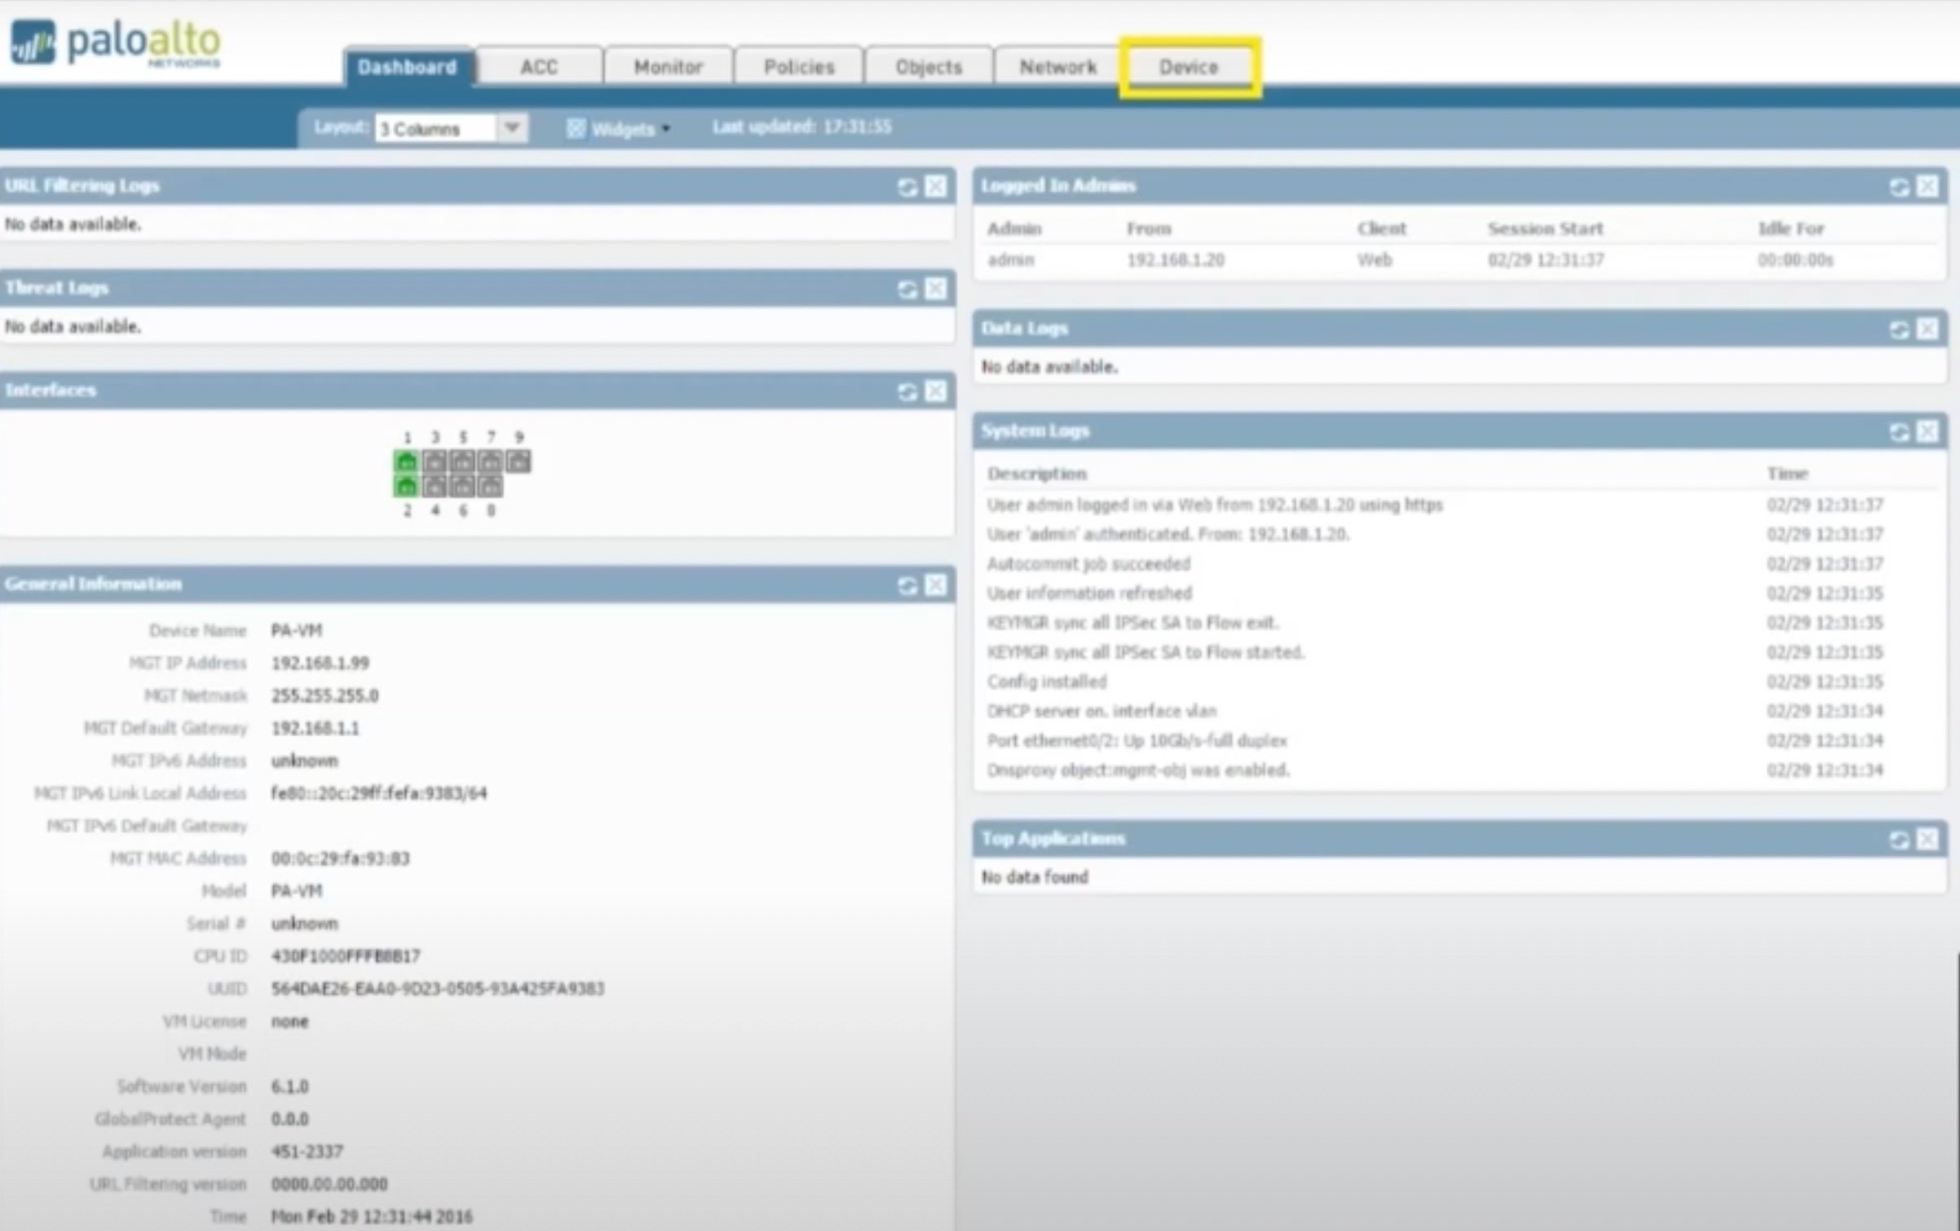Close the Logged In Admins widget
This screenshot has height=1231, width=1960.
(1927, 187)
